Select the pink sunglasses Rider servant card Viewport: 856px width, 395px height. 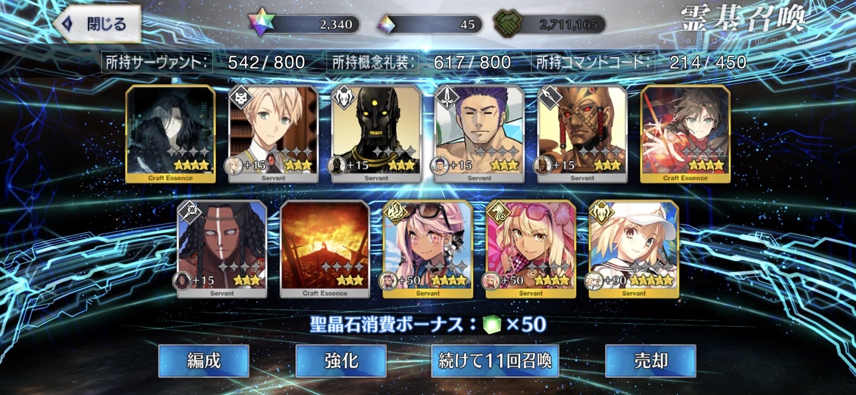coord(531,249)
